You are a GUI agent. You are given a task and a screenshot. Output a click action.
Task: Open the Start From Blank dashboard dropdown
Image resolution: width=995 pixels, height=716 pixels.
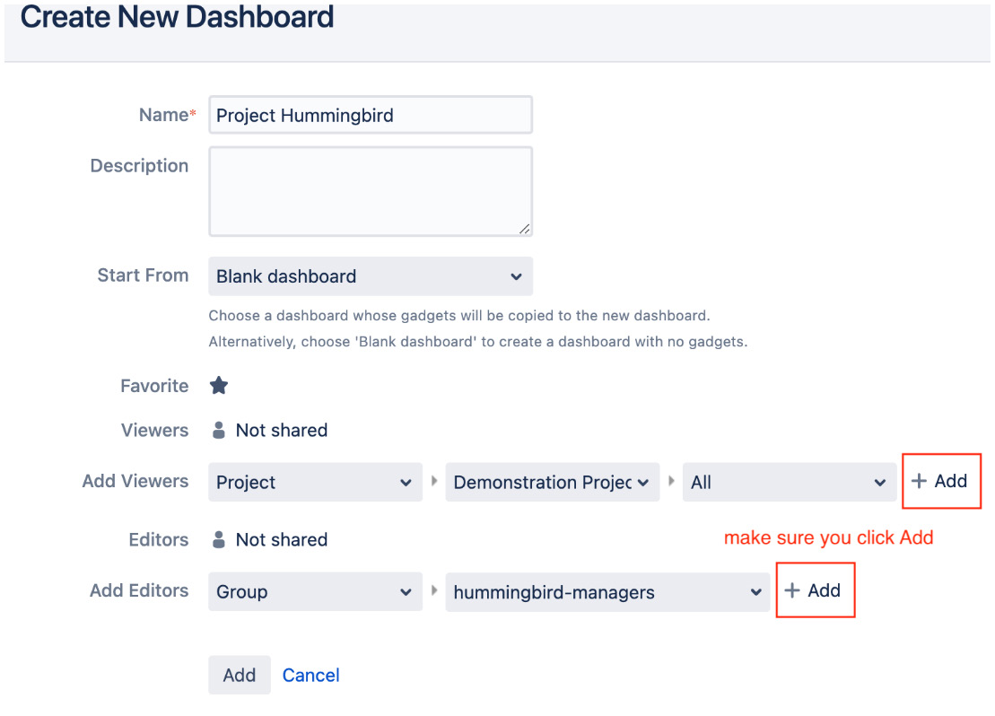coord(371,276)
